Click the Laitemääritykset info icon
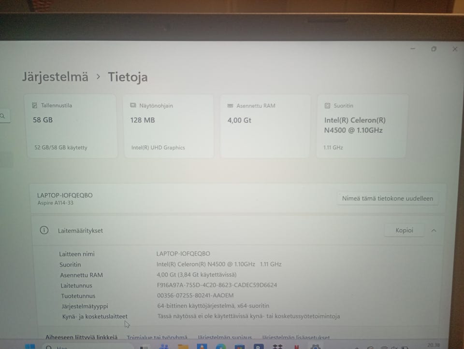 (x=44, y=230)
